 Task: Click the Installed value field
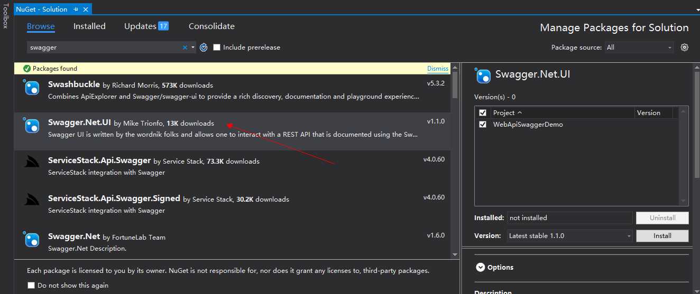[570, 218]
